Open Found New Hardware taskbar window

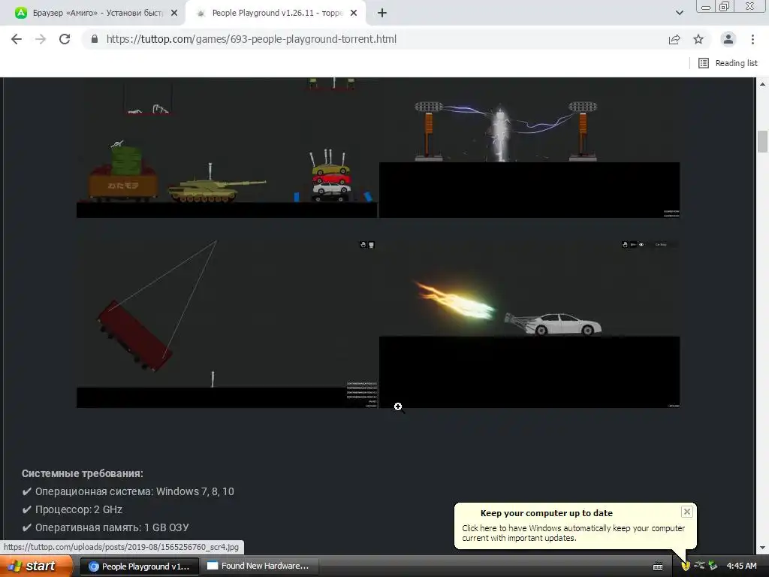(x=259, y=566)
